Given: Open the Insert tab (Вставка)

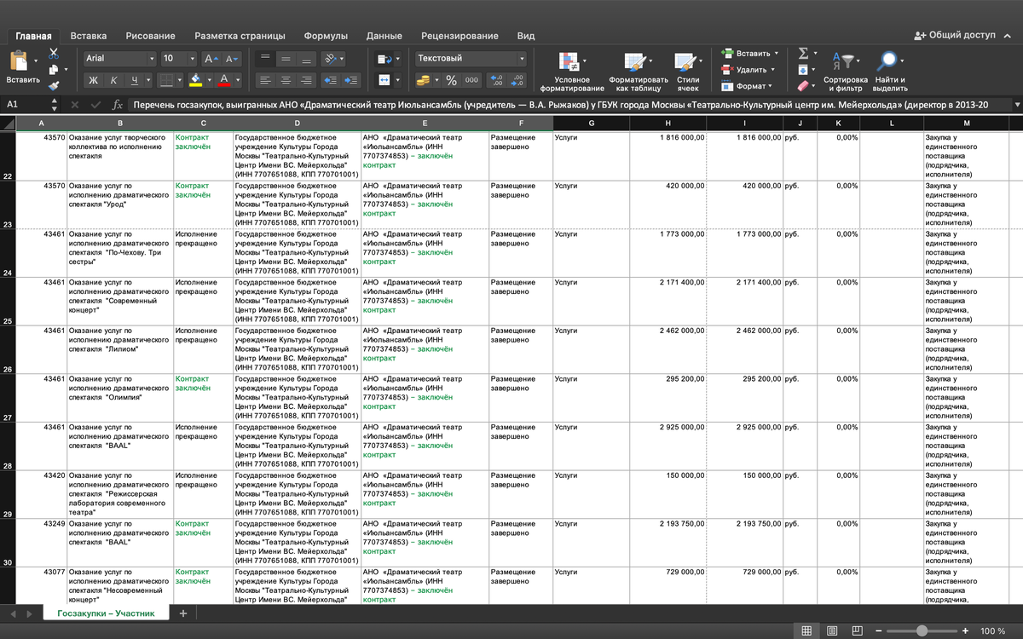Looking at the screenshot, I should [89, 36].
